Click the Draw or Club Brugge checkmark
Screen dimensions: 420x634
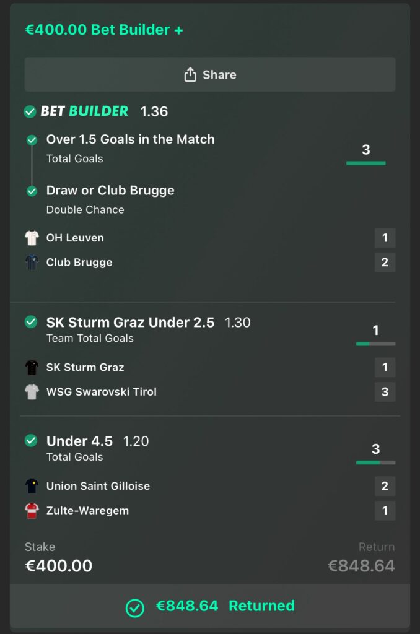click(x=32, y=191)
